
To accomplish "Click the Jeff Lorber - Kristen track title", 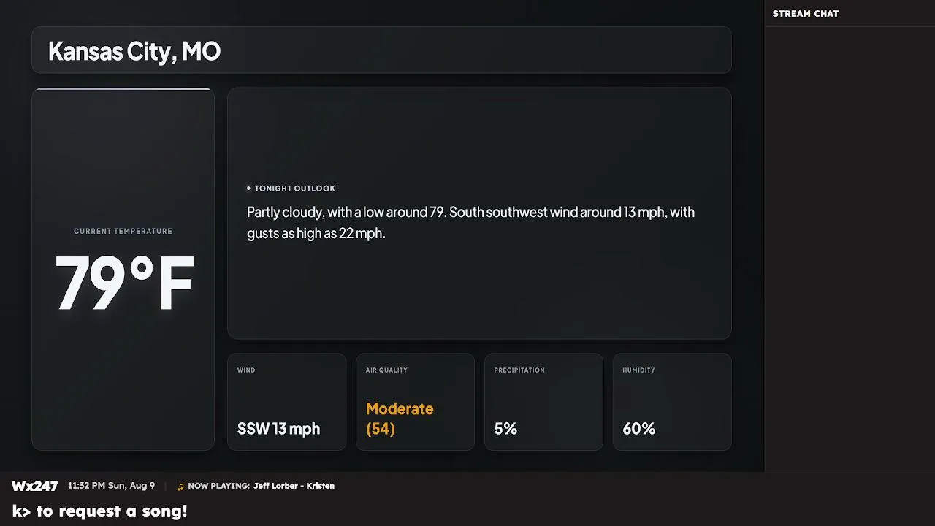I will tap(294, 486).
